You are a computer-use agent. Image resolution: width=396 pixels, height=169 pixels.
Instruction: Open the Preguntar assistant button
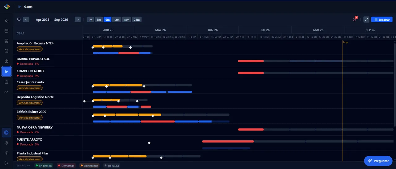coord(378,161)
